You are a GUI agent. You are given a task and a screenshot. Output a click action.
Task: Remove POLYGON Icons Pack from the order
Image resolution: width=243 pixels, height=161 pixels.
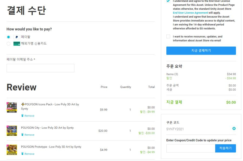point(29,116)
